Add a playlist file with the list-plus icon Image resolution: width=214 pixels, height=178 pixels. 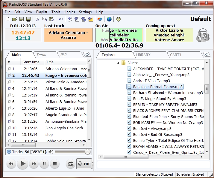[77, 19]
